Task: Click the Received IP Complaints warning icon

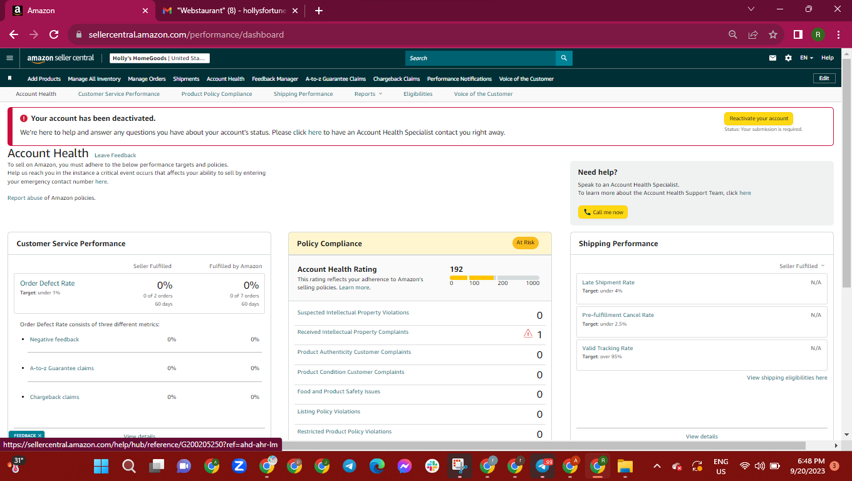Action: [527, 334]
